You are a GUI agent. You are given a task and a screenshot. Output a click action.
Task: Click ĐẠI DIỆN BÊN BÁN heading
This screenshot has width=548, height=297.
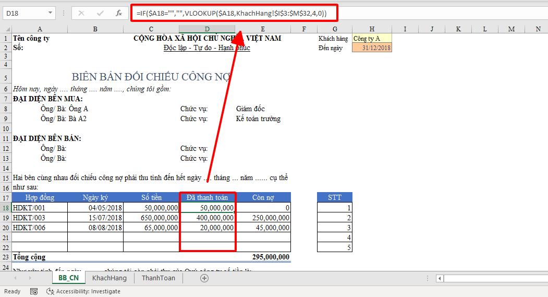coord(47,138)
